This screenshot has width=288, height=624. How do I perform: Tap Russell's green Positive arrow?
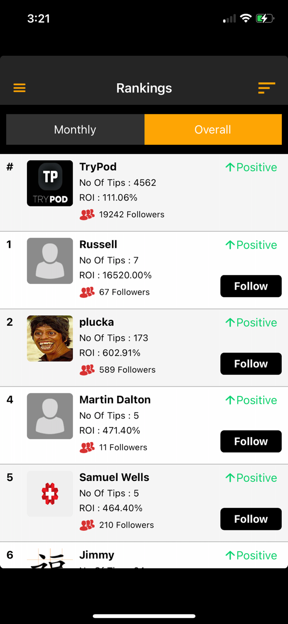230,245
